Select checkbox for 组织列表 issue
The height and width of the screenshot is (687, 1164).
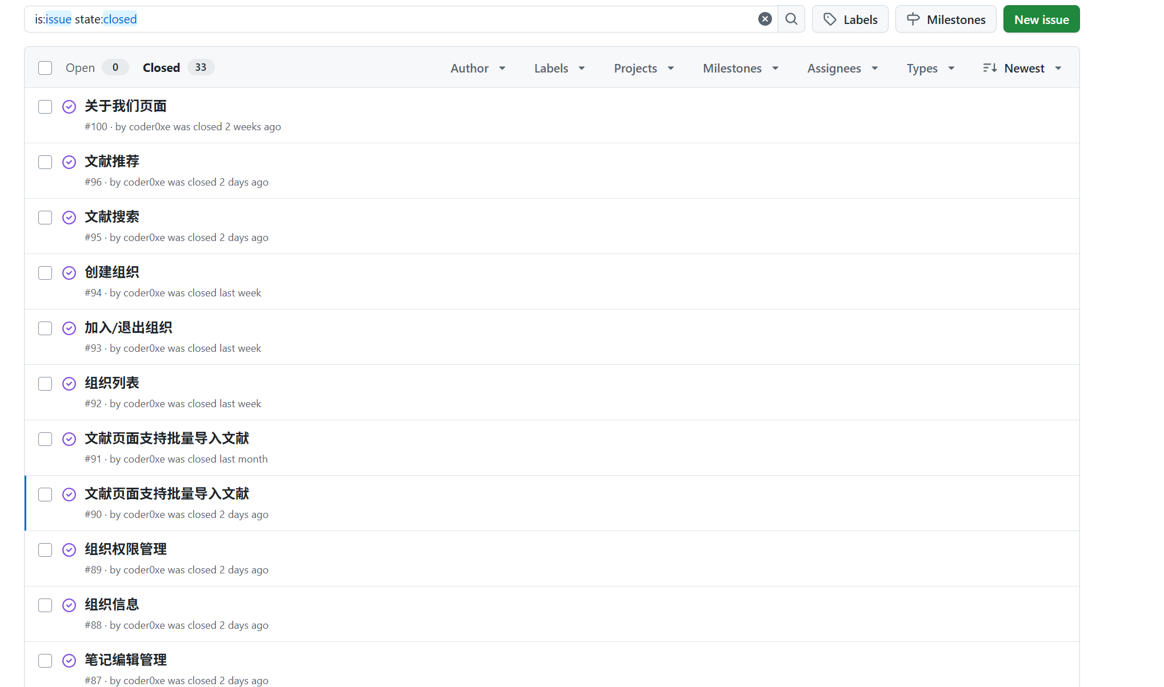coord(45,384)
